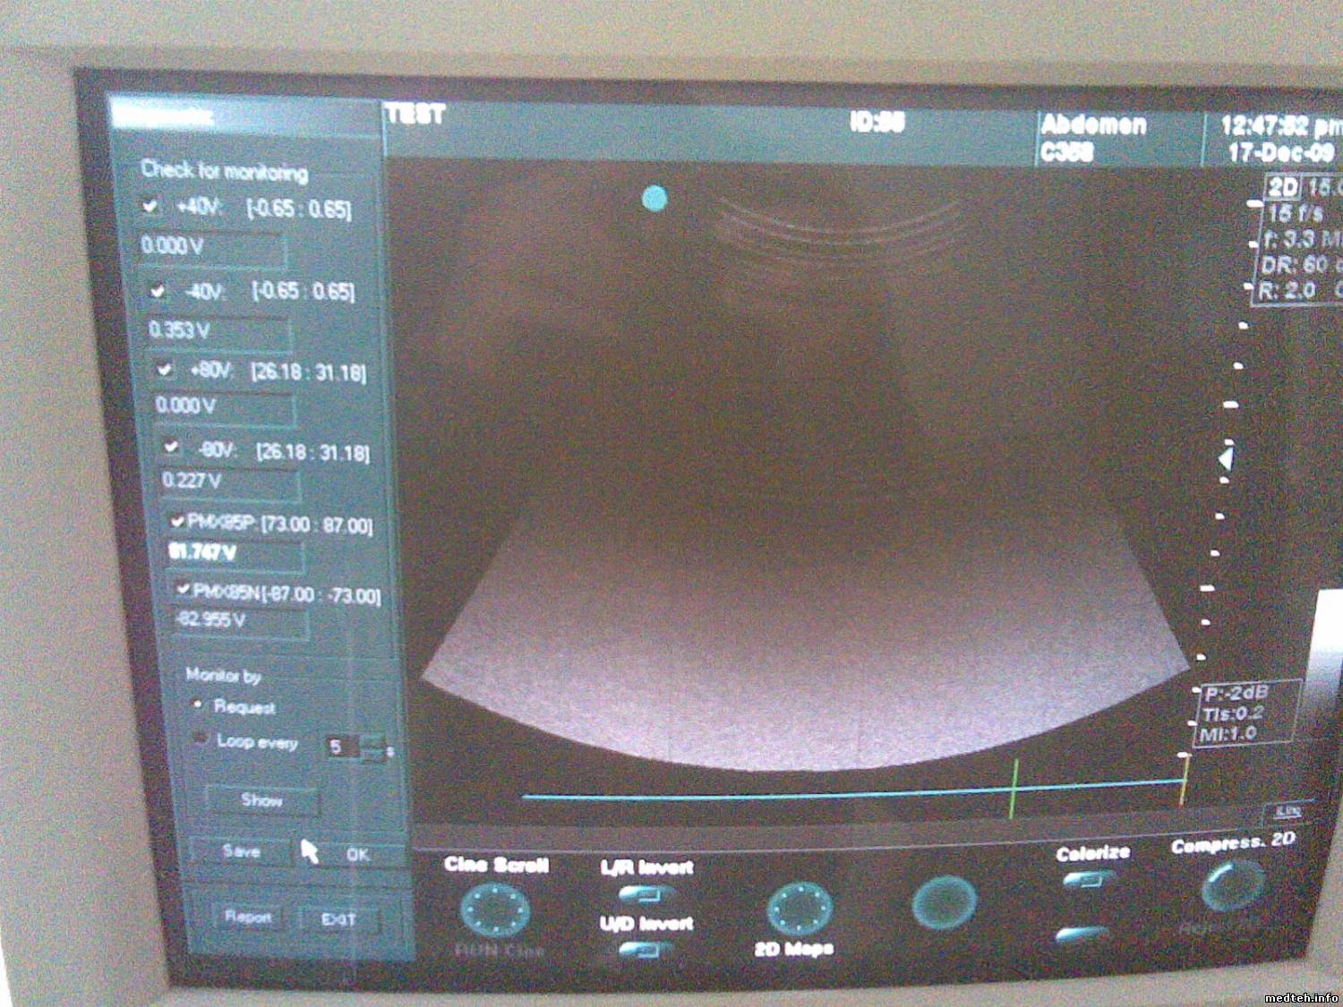The width and height of the screenshot is (1343, 1007).
Task: Click the loop interval spinner arrows
Action: point(373,747)
